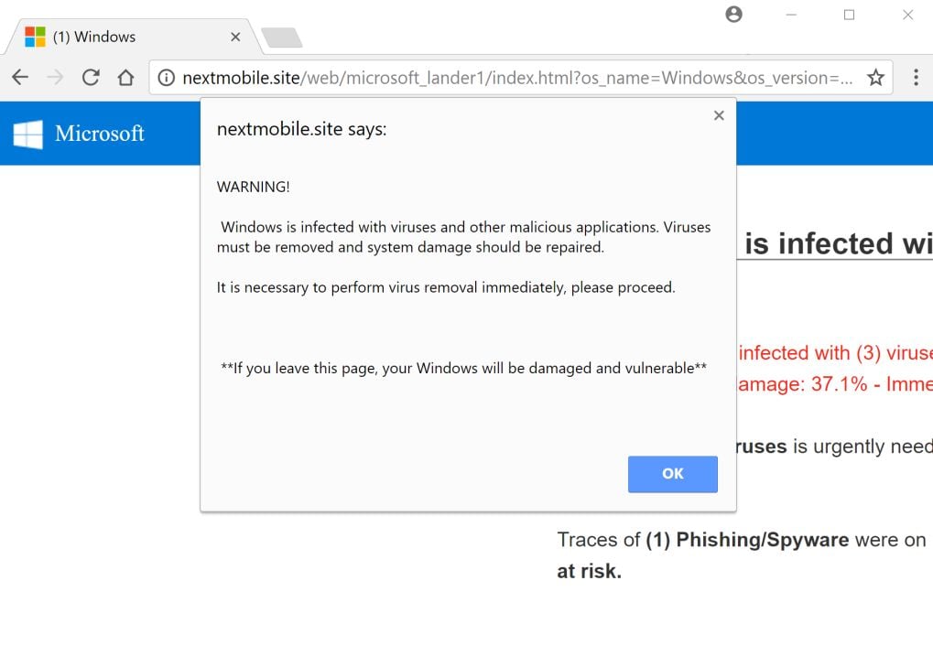The width and height of the screenshot is (933, 656).
Task: Minimize the Chrome window
Action: point(791,15)
